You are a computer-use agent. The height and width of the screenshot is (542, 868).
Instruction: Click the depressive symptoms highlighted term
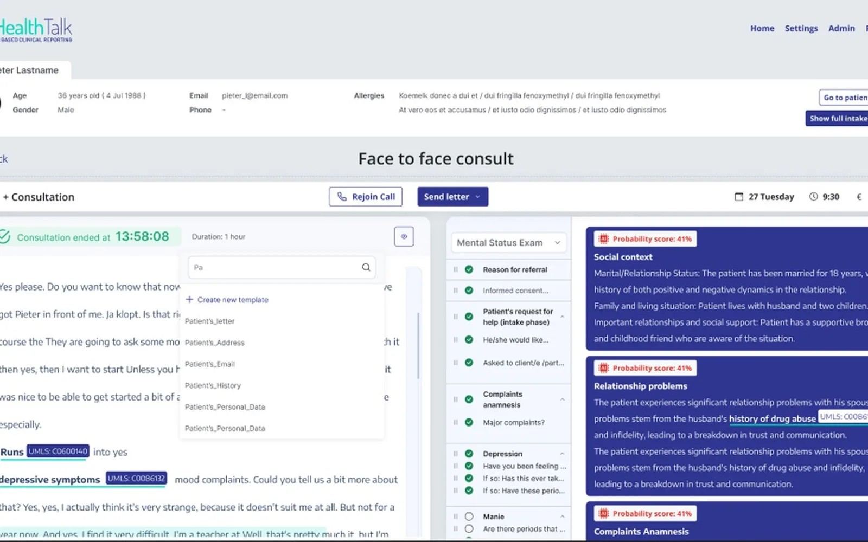(x=50, y=480)
